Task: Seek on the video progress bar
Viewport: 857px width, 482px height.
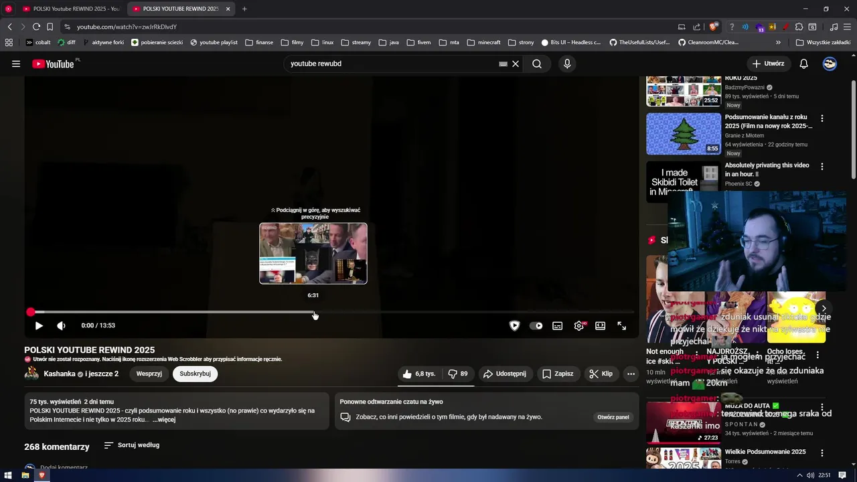Action: pyautogui.click(x=333, y=312)
